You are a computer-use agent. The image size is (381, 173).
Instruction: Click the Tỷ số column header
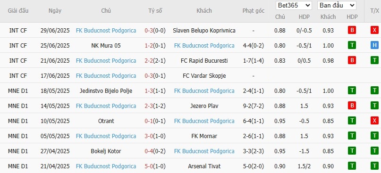tap(155, 11)
